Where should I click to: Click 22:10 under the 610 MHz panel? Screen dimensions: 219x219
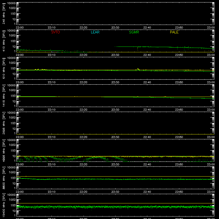(51, 82)
